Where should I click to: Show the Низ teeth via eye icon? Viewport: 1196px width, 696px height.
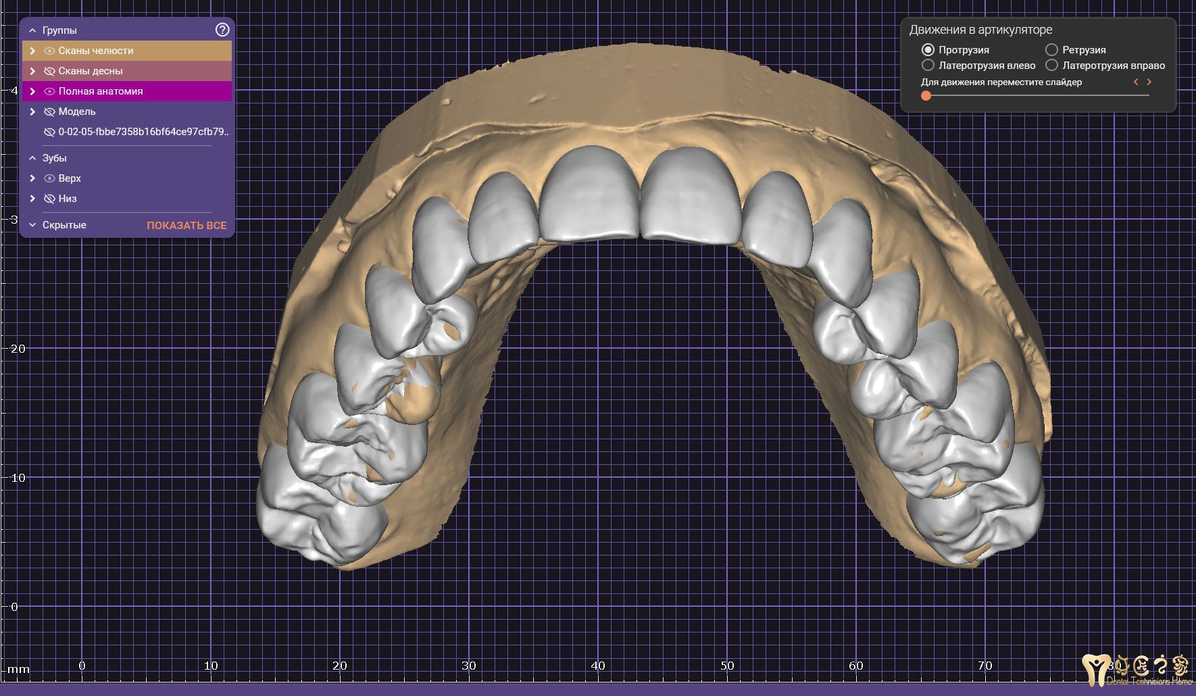pos(49,199)
